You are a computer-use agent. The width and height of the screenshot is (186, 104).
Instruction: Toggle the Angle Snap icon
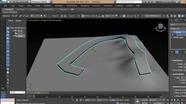(131, 16)
